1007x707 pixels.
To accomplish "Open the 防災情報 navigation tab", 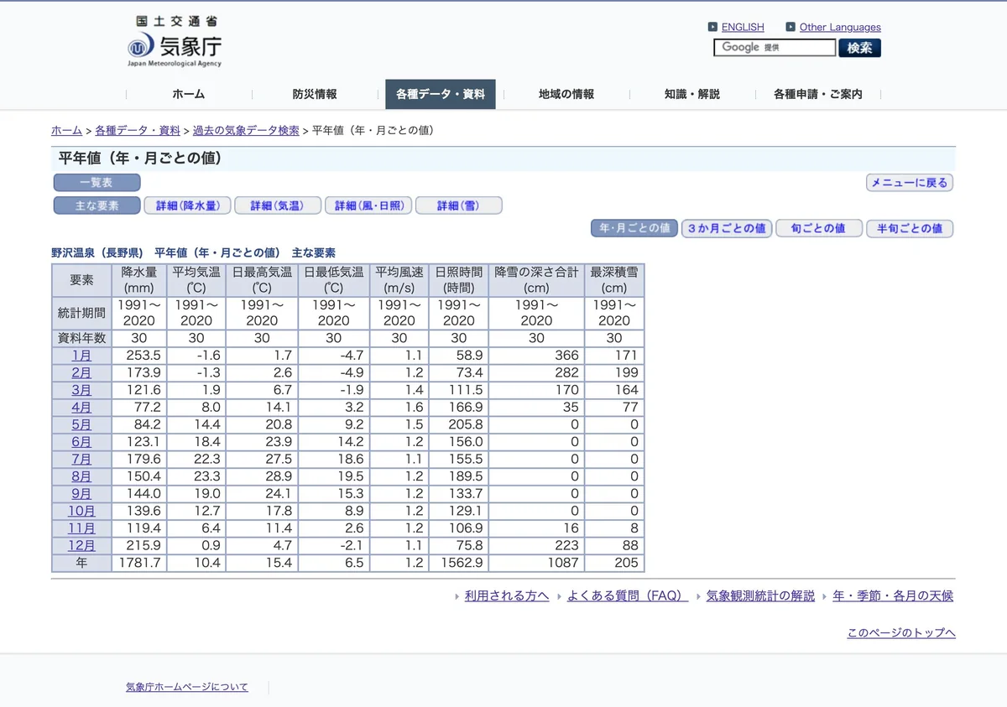I will click(315, 94).
